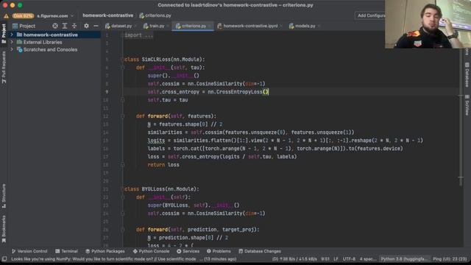Viewport: 471px width, 265px height.
Task: Open the Problems tool window
Action: (x=219, y=251)
